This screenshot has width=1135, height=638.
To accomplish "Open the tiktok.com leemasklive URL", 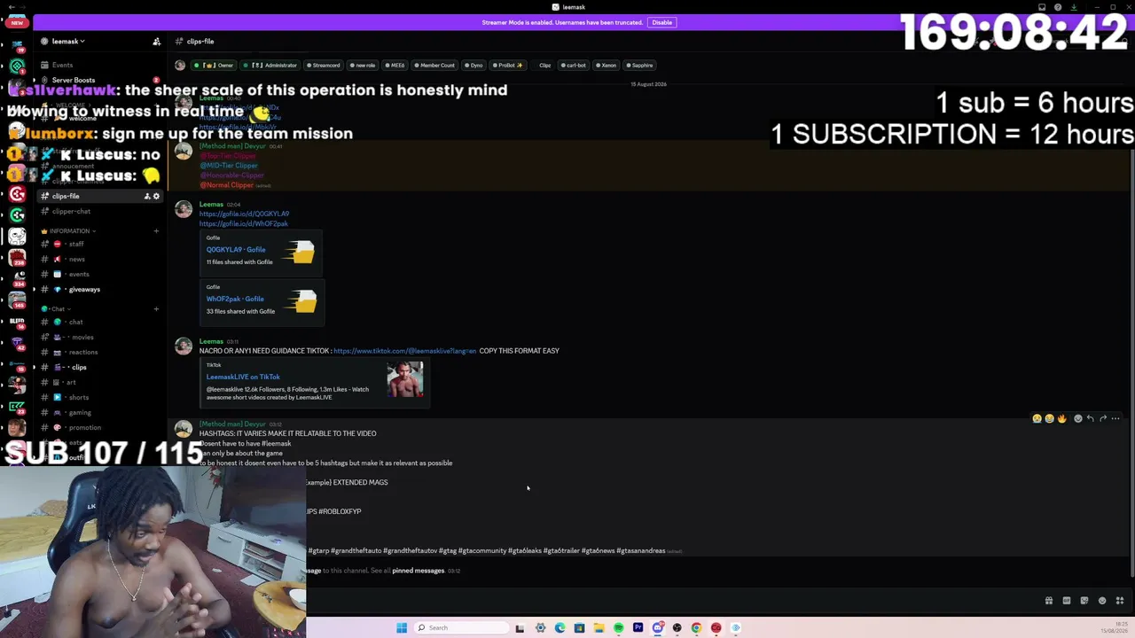I will tap(404, 351).
